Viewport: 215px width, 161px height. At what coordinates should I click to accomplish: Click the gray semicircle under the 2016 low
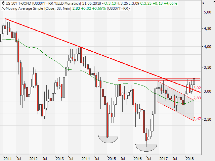point(146,148)
